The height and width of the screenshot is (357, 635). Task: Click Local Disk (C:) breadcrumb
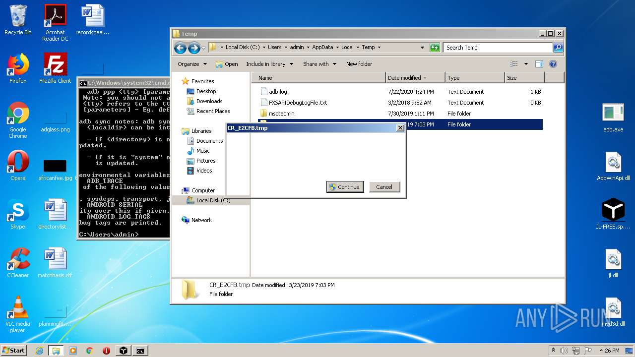243,48
